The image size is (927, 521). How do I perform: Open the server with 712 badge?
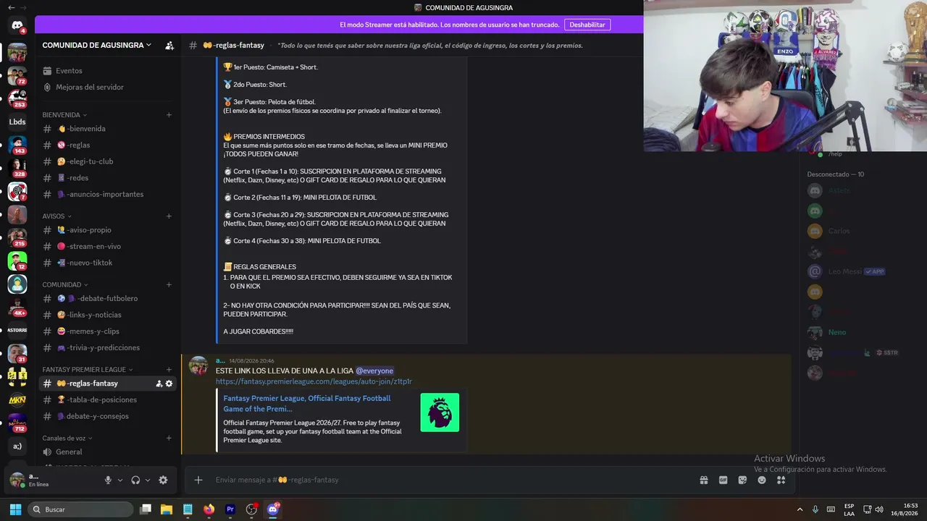pyautogui.click(x=17, y=423)
